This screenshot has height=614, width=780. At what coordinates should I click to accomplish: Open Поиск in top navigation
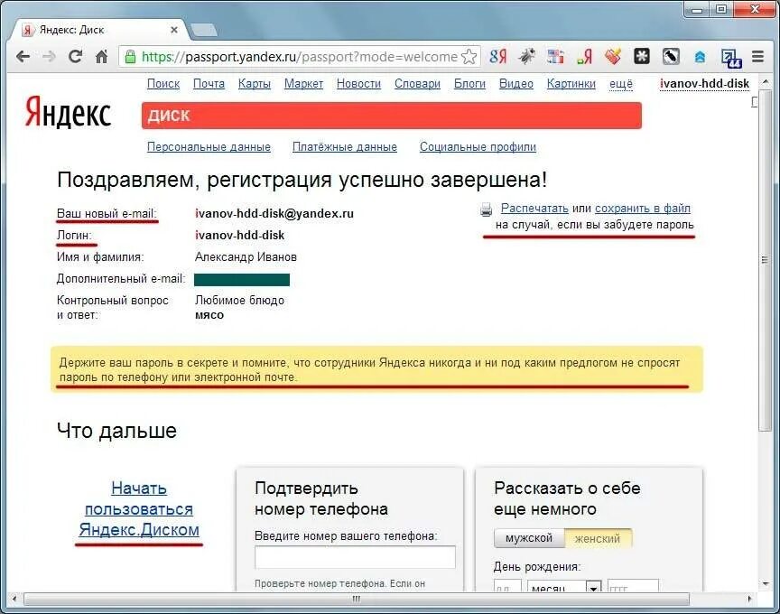pos(163,84)
